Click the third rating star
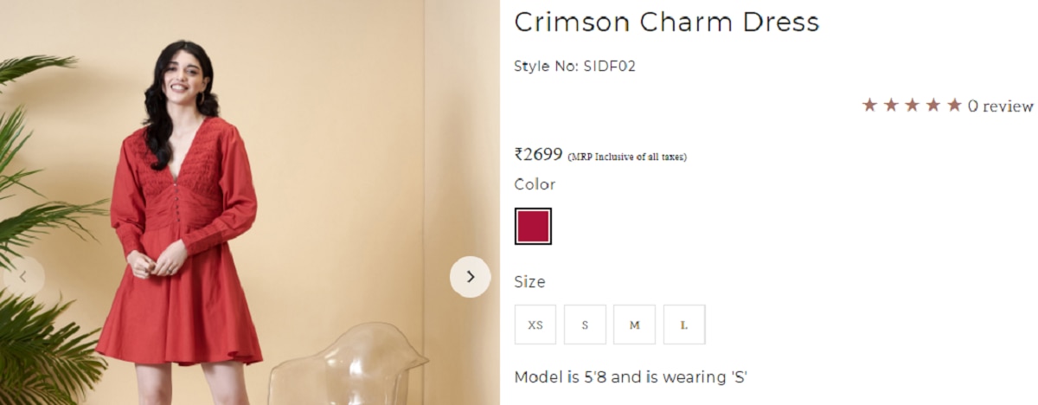1038x405 pixels. click(x=912, y=106)
